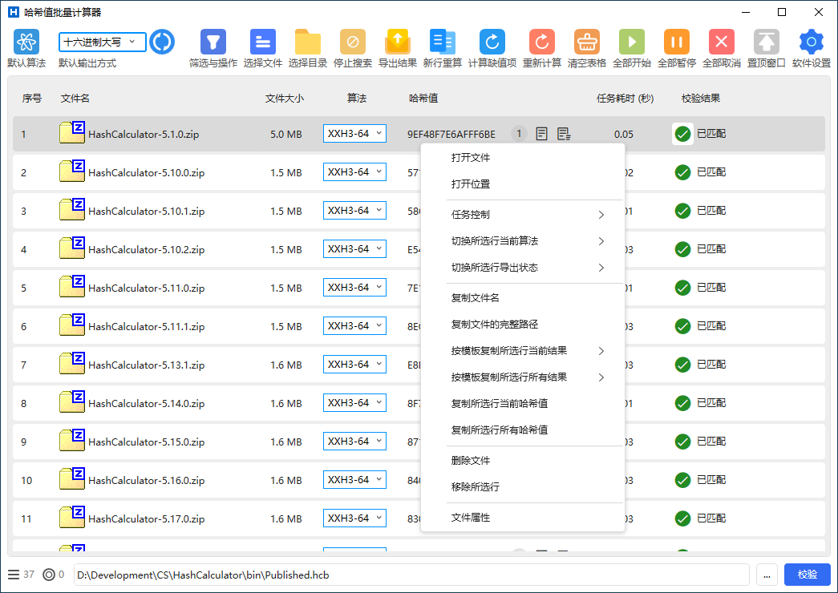Viewport: 838px width, 593px height.
Task: Click the 计算缺值项 toolbar icon
Action: 492,42
